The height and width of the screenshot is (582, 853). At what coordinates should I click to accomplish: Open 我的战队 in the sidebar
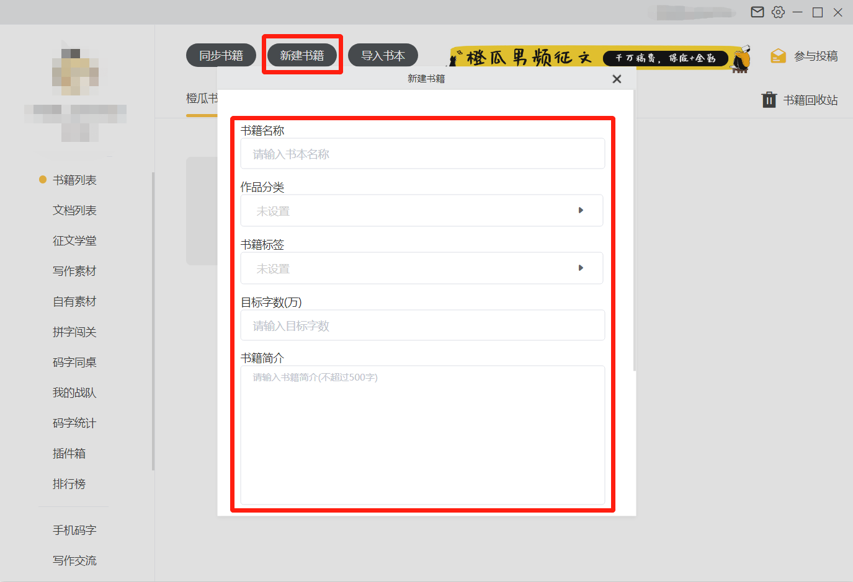[74, 392]
